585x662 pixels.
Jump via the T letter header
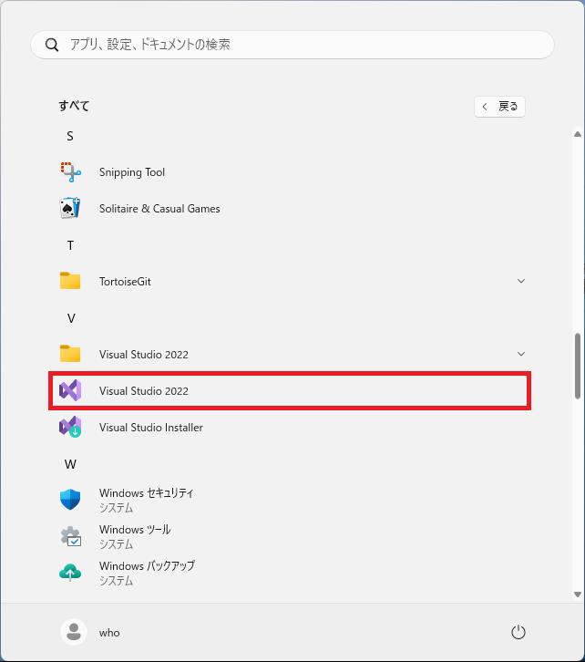pyautogui.click(x=70, y=245)
